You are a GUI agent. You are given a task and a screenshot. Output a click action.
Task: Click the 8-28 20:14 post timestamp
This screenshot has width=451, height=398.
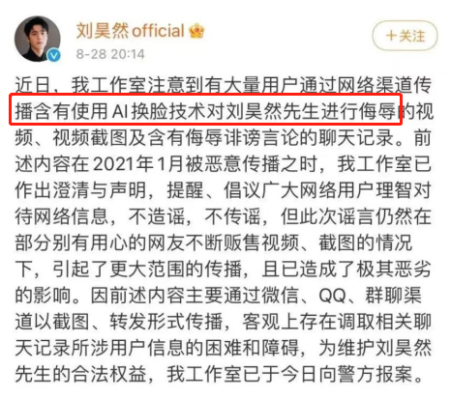pos(110,54)
